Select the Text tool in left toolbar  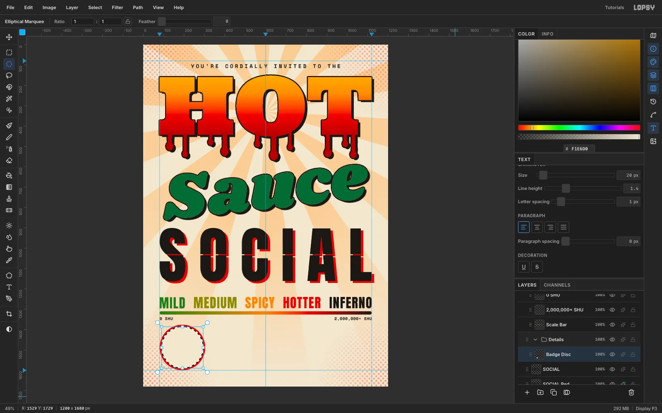coord(9,287)
